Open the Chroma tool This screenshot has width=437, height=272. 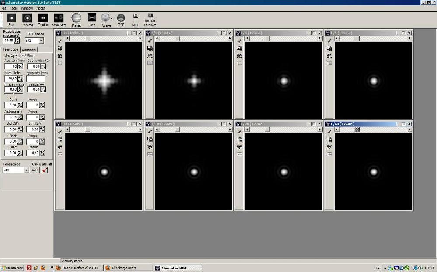click(27, 20)
